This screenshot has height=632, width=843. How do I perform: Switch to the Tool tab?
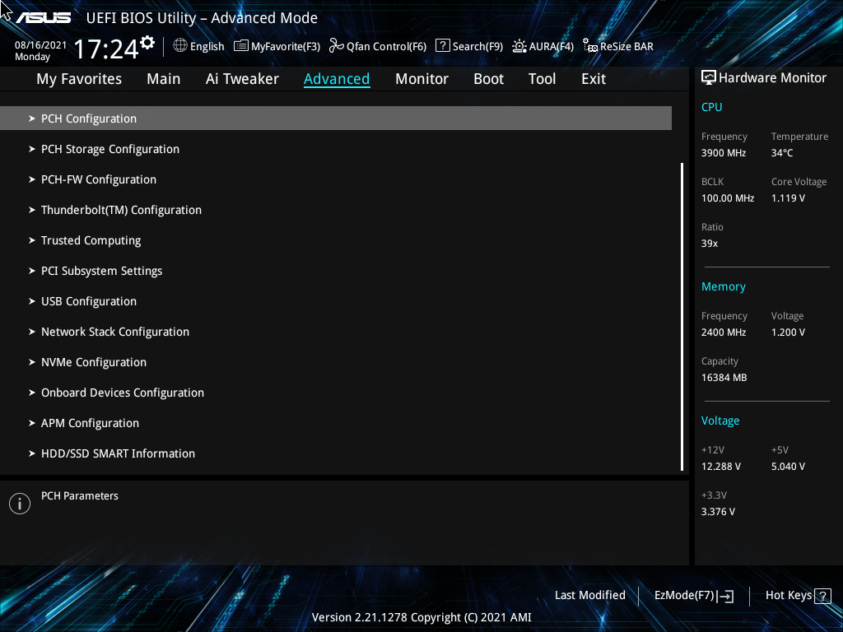pos(542,79)
